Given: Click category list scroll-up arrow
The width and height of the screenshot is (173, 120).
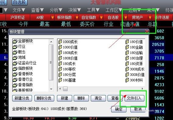Looking at the screenshot, I should click(x=51, y=42).
